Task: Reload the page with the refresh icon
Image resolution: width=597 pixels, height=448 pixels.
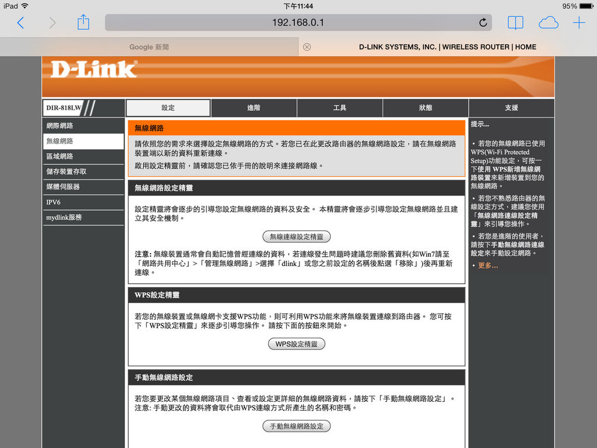Action: 483,23
